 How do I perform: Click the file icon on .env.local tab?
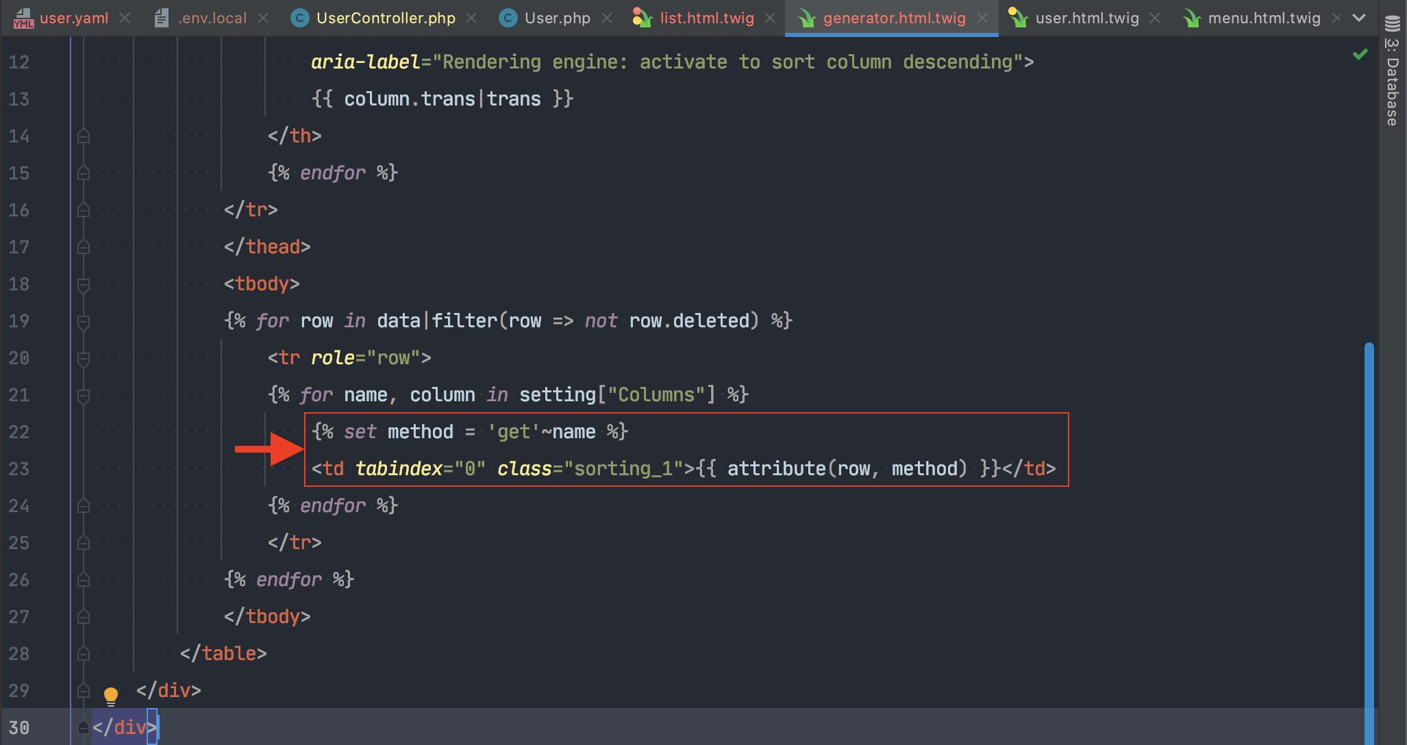[x=162, y=18]
